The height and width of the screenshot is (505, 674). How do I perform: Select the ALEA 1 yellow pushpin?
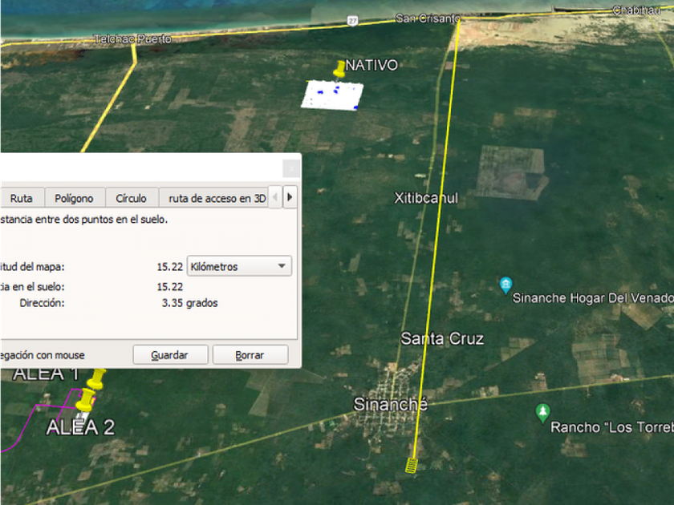96,378
